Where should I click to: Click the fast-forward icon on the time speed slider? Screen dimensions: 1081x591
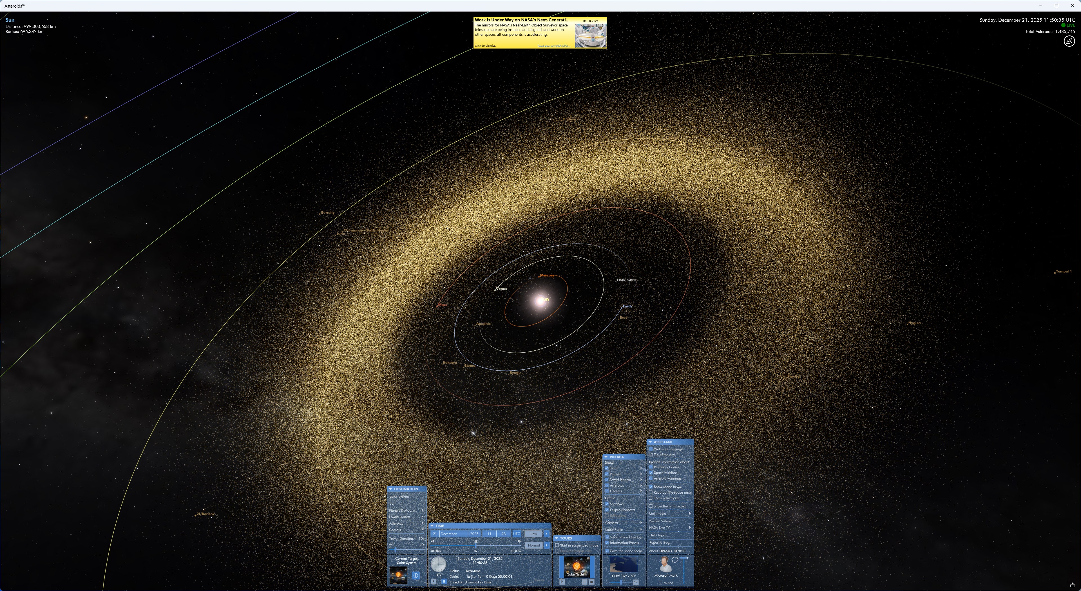click(x=519, y=541)
